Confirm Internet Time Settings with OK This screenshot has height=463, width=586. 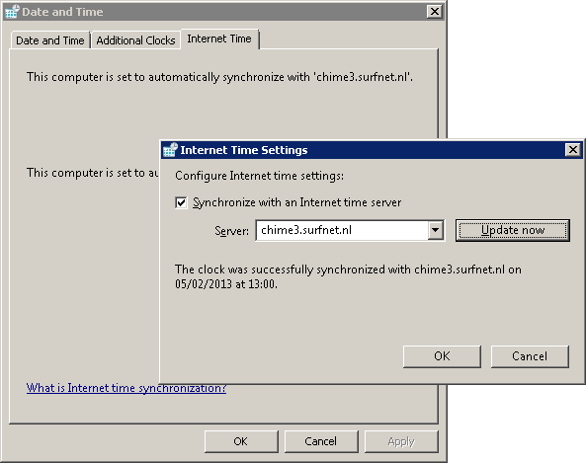click(x=442, y=356)
